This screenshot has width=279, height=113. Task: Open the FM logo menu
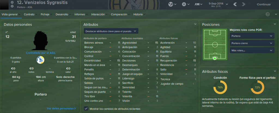click(x=198, y=4)
